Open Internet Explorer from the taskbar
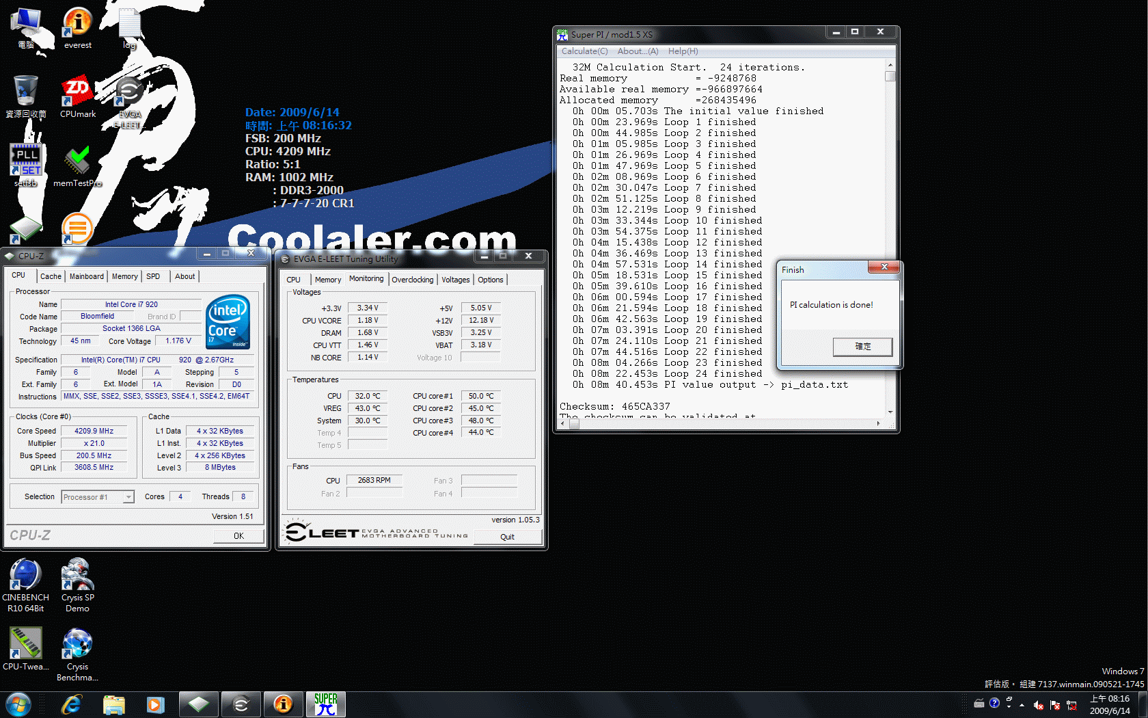1148x718 pixels. pyautogui.click(x=72, y=704)
